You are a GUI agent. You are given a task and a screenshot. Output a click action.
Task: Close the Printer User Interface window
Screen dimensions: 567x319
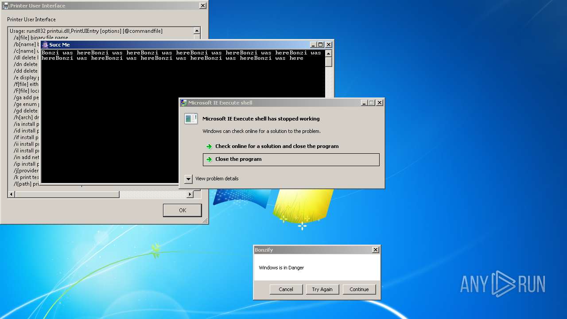203,6
